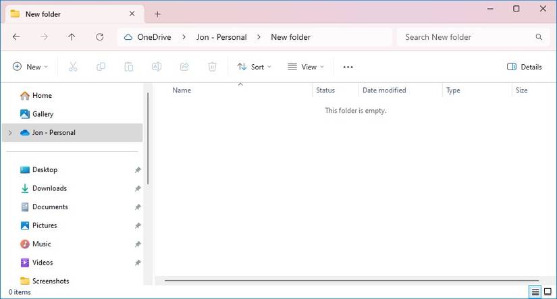Click the Cut scissors icon
The image size is (557, 299).
(x=73, y=67)
